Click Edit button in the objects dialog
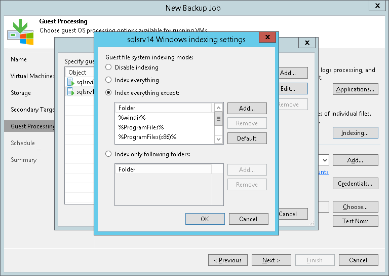Viewport: 389px width, 276px height. click(x=293, y=89)
